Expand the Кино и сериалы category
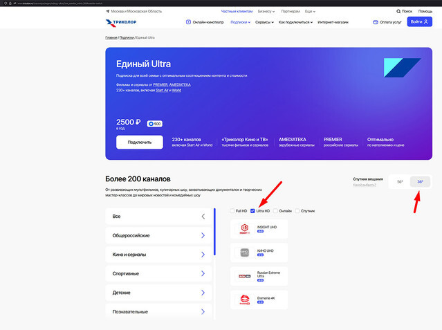This screenshot has width=442, height=330. coord(159,255)
